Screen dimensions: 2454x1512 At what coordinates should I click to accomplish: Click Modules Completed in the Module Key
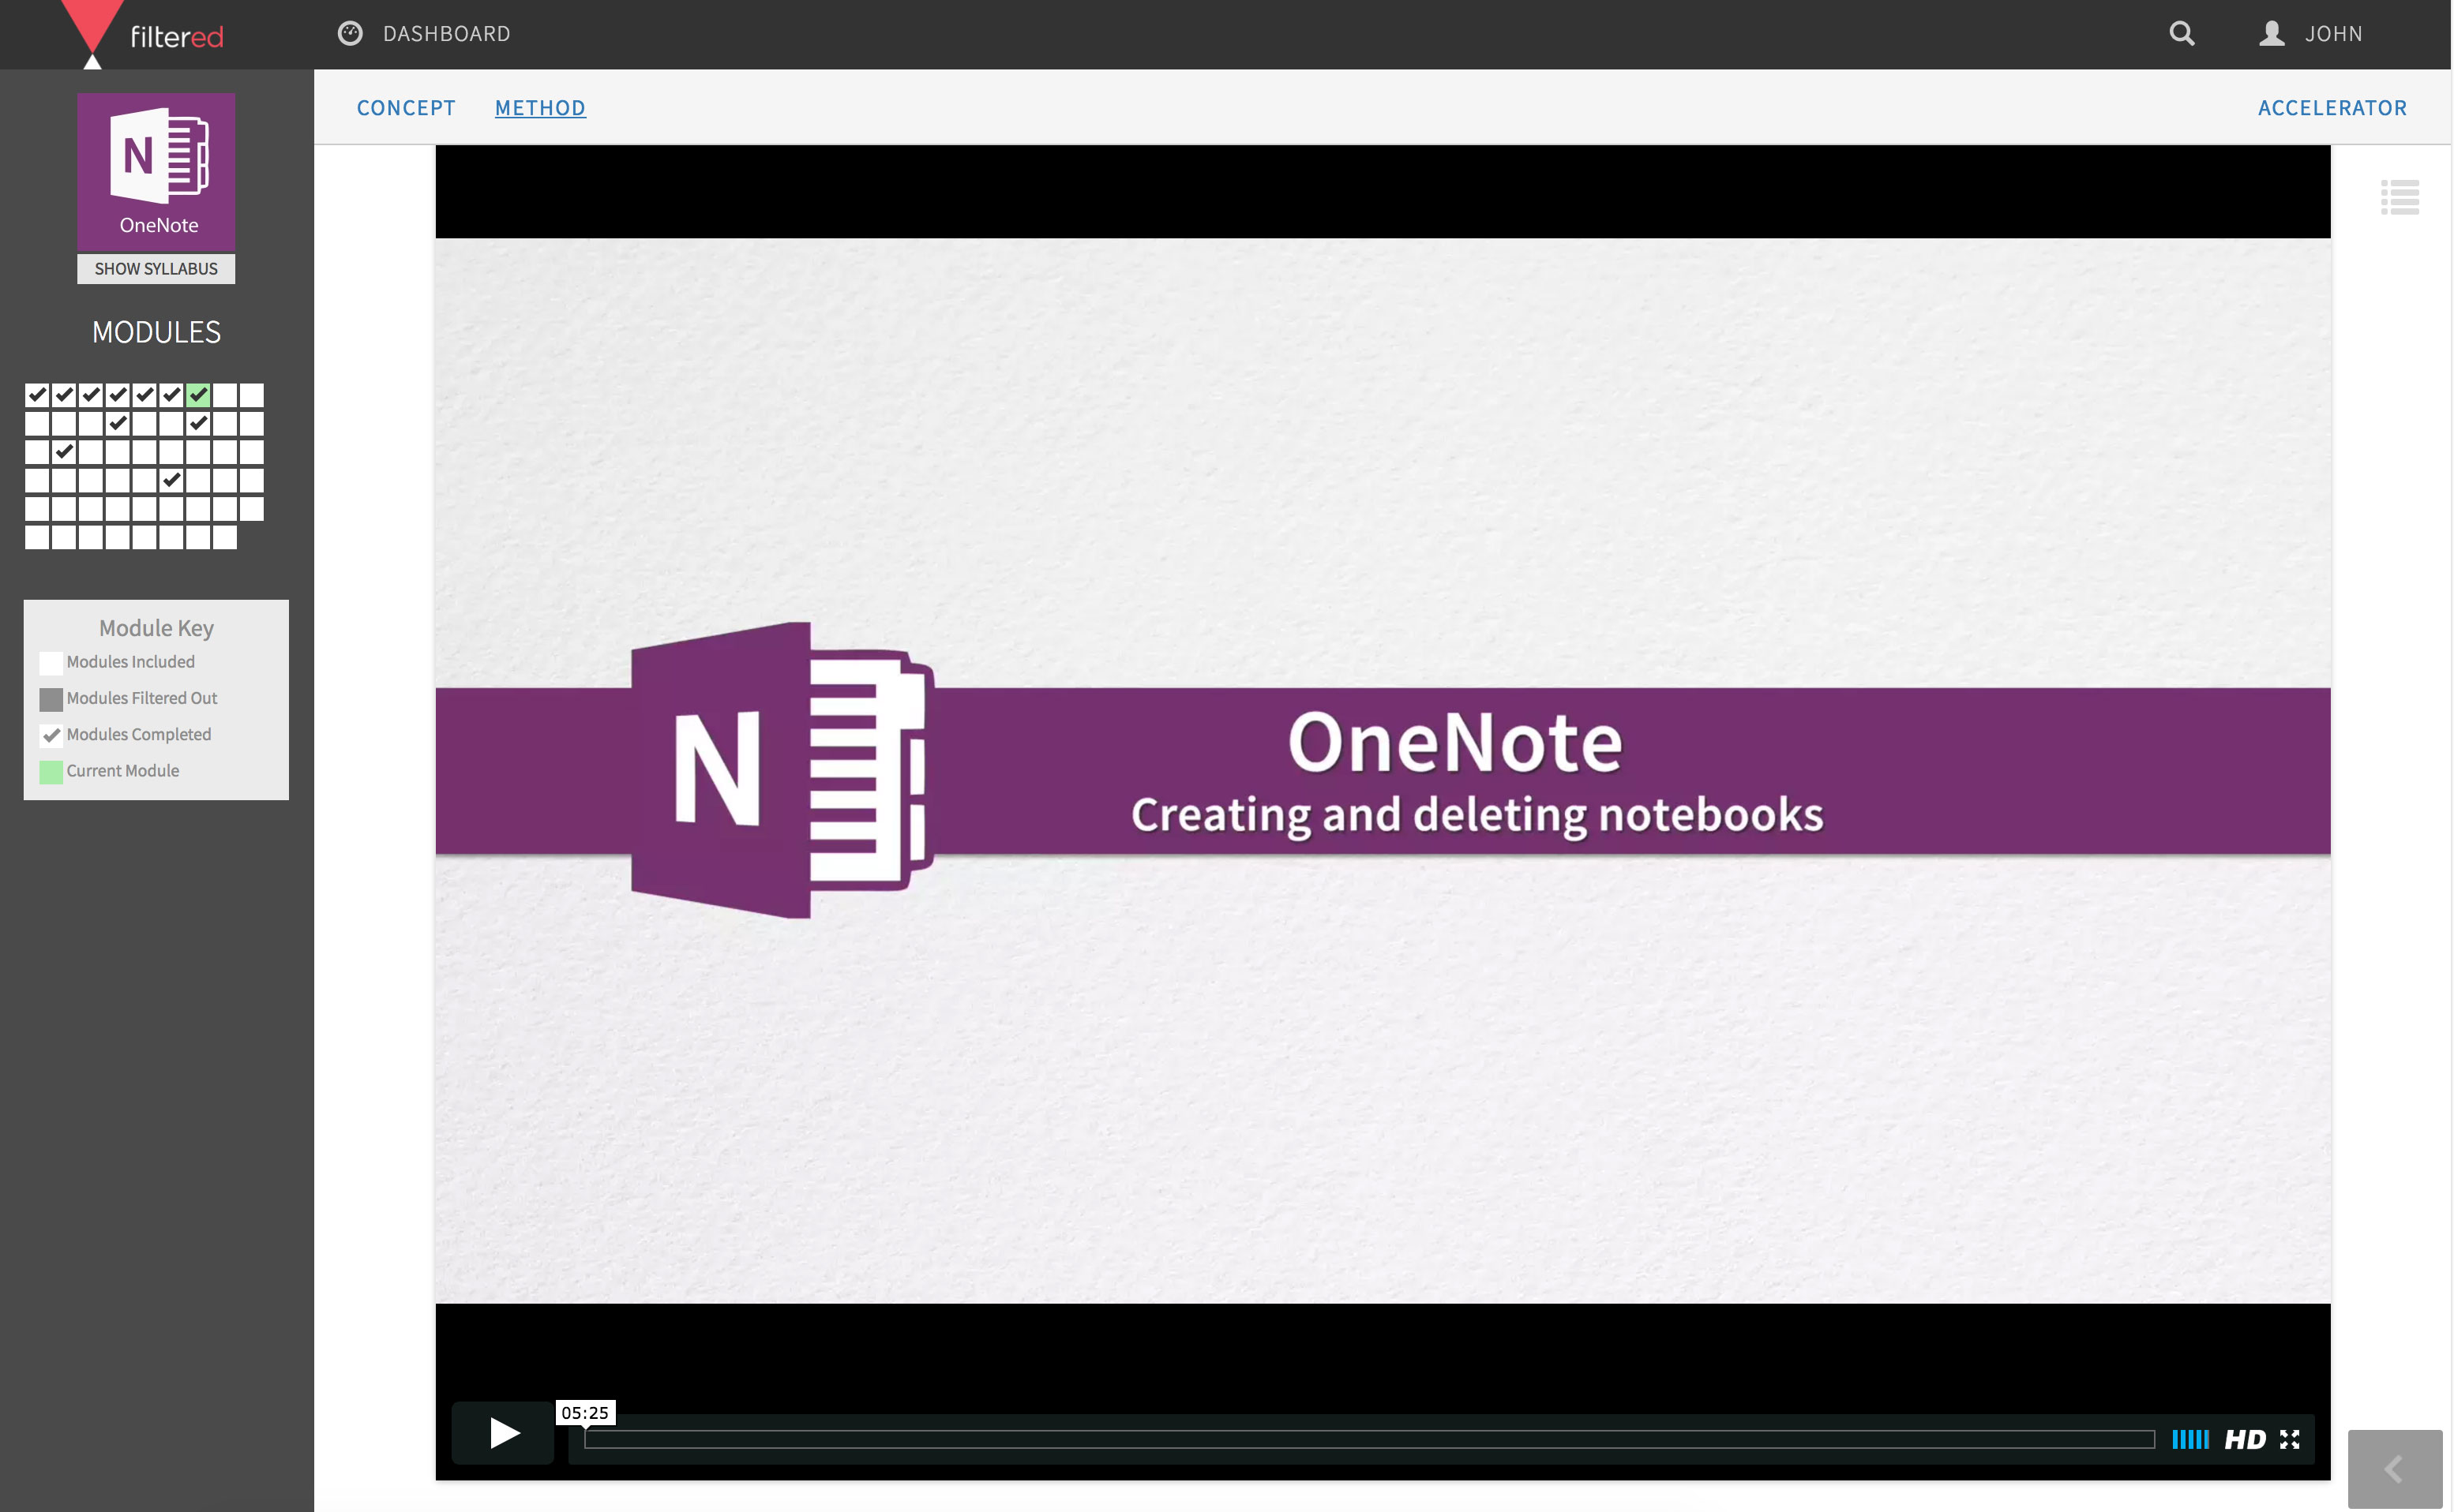tap(138, 734)
